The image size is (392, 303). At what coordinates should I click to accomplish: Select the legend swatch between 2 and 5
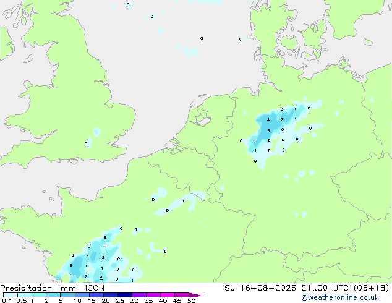tap(53, 295)
